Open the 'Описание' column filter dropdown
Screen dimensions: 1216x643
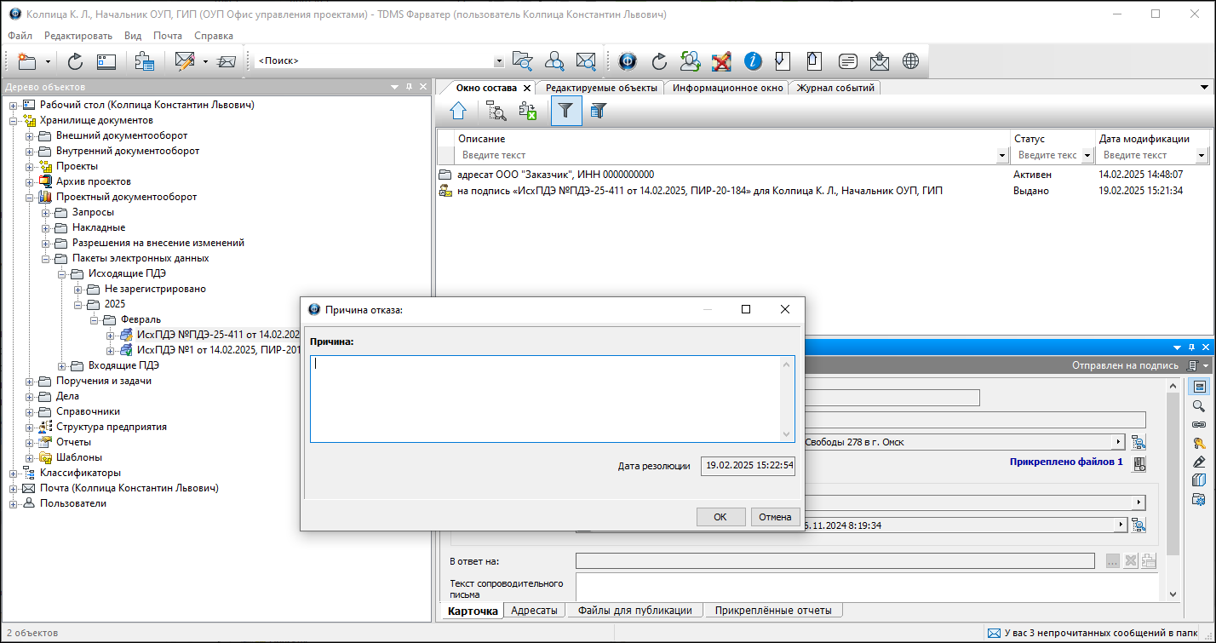tap(1001, 156)
